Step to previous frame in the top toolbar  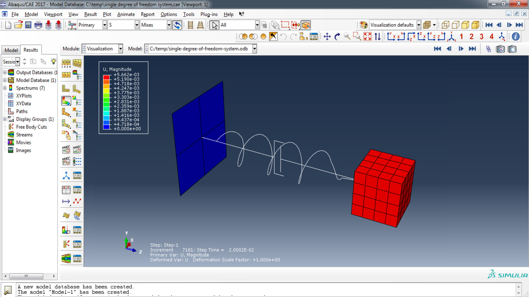click(x=499, y=25)
